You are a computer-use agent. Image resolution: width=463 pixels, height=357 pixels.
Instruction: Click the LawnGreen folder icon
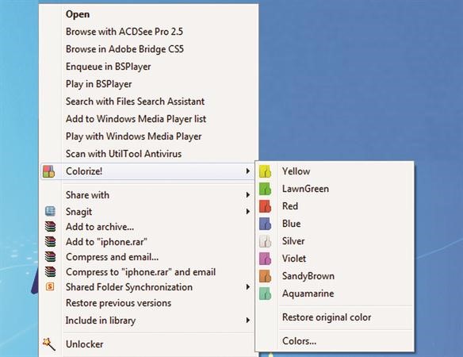pyautogui.click(x=265, y=189)
